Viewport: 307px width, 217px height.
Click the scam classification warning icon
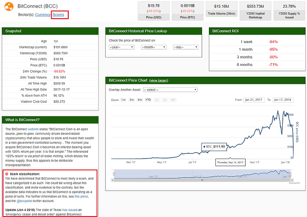pos(7,174)
